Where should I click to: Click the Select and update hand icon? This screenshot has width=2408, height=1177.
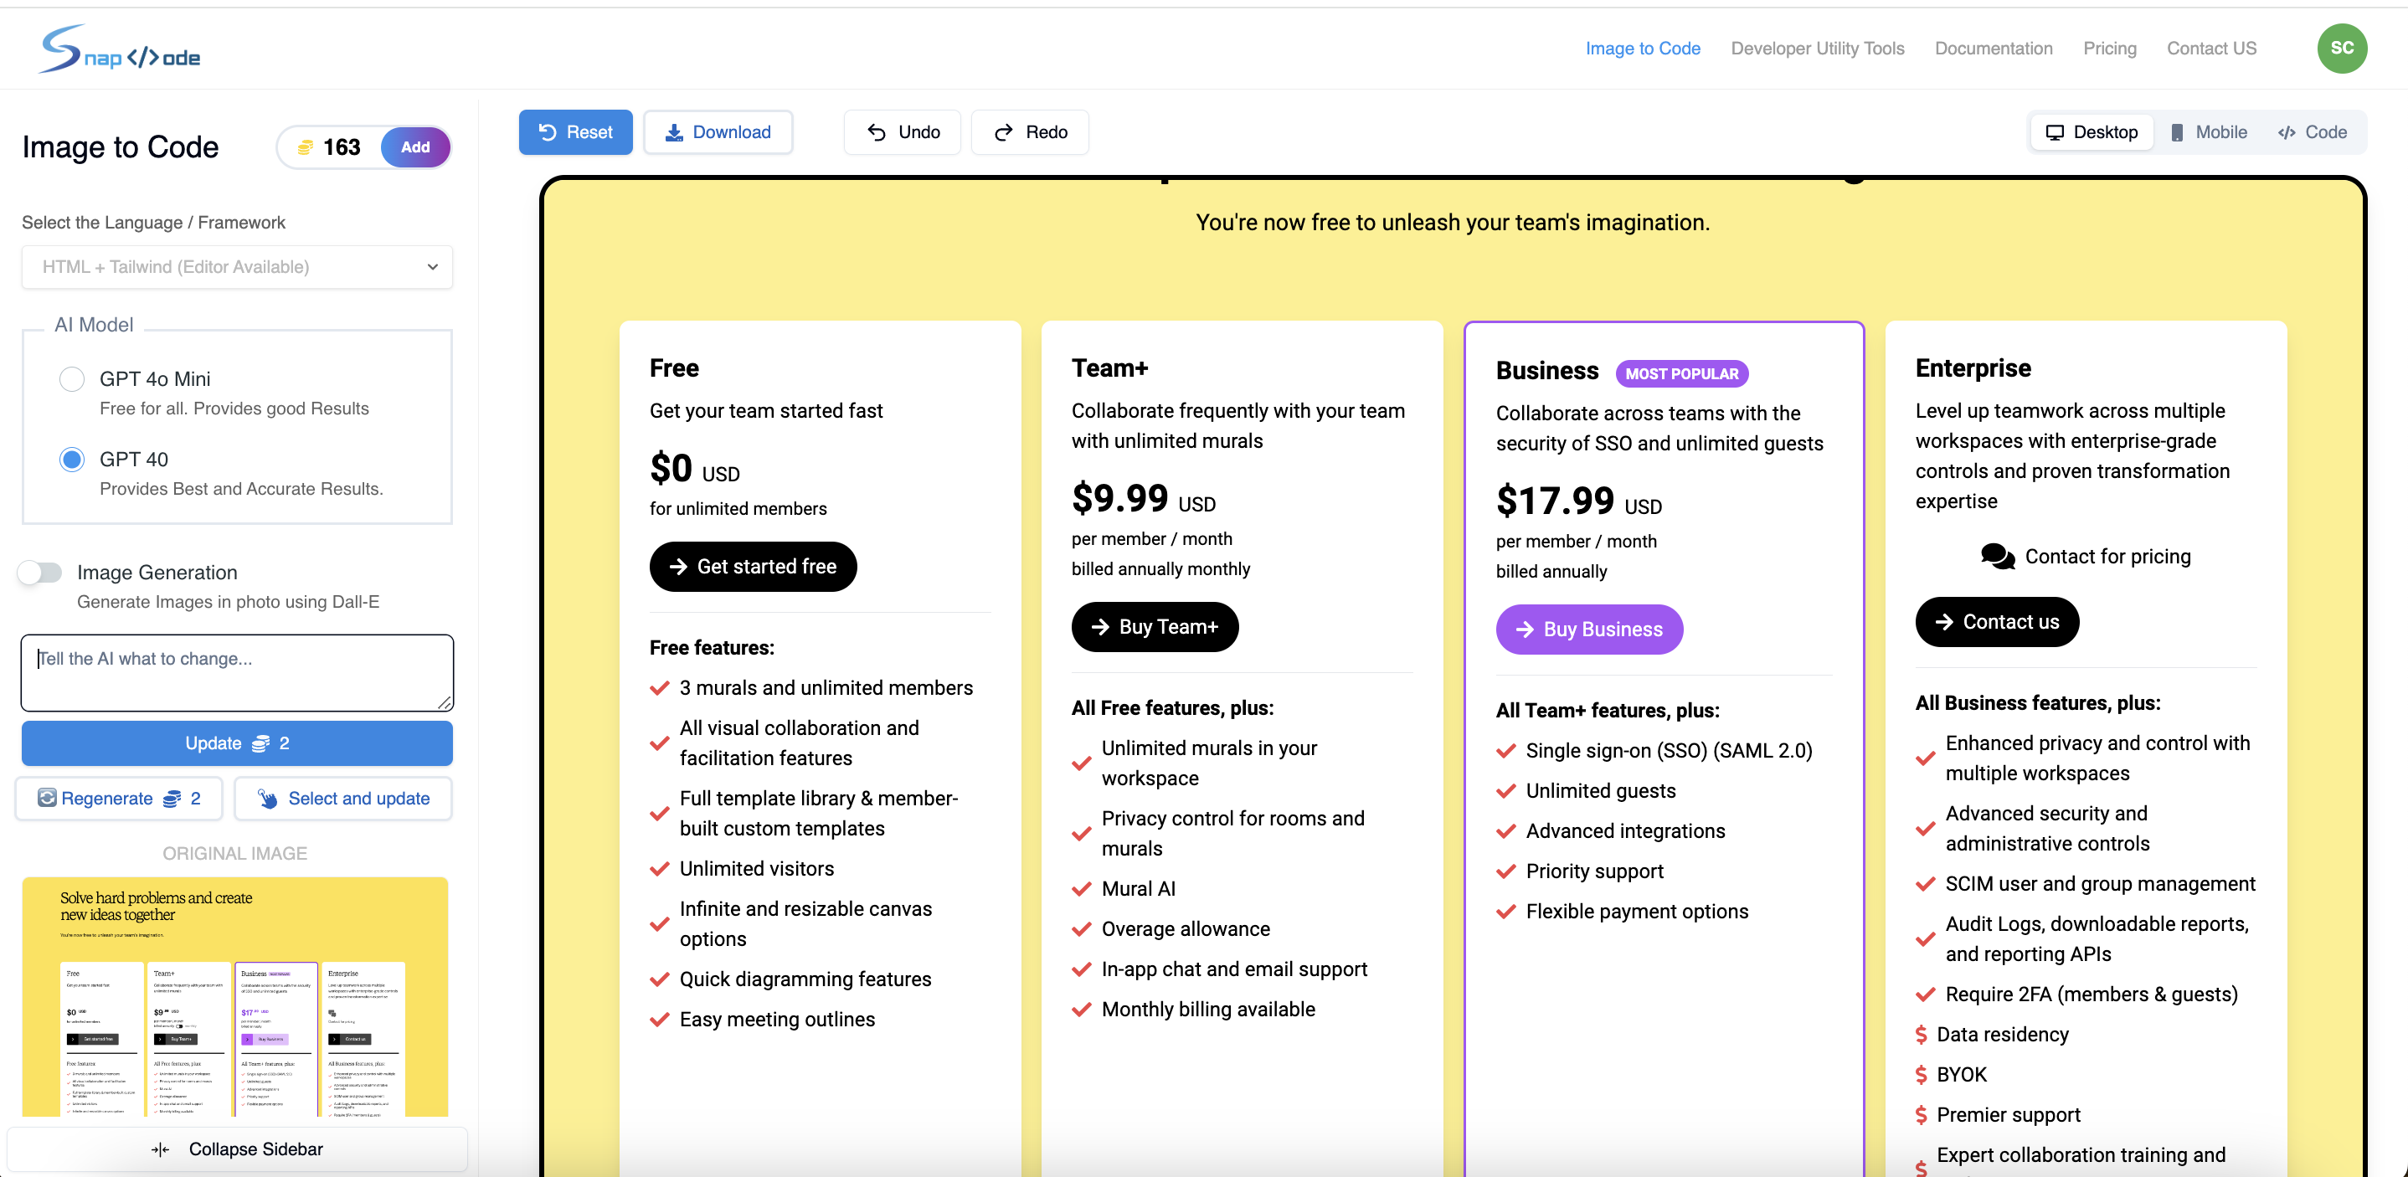point(267,798)
